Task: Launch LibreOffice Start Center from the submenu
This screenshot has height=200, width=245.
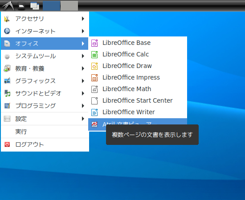Action: 138,101
